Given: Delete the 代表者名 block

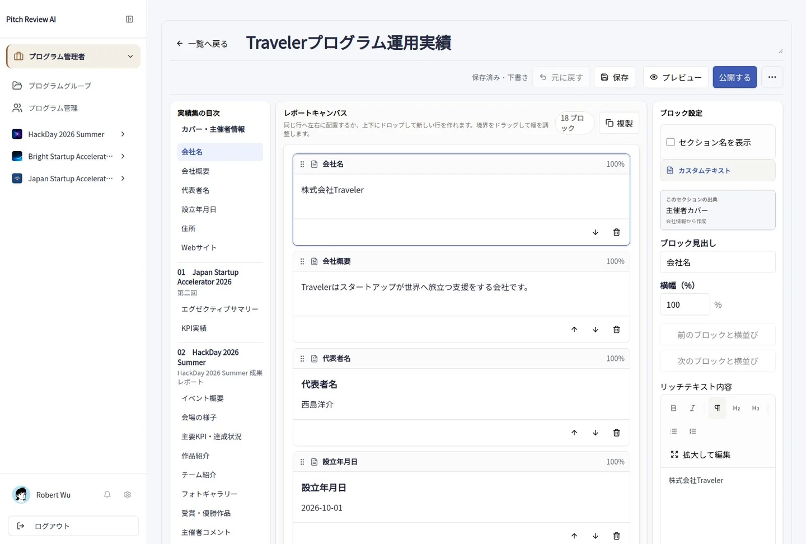Looking at the screenshot, I should pos(617,433).
